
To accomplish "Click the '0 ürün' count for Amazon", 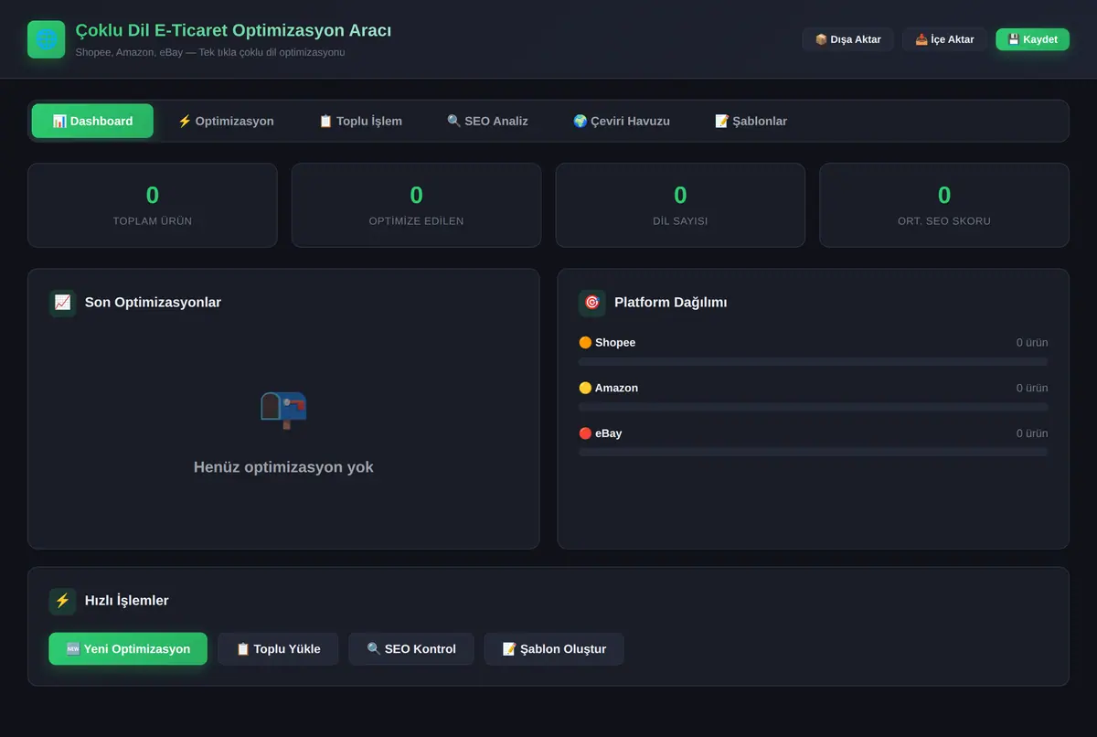I will click(x=1032, y=388).
